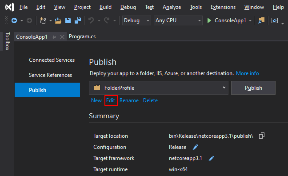The height and width of the screenshot is (176, 288).
Task: Click the Open File folder icon
Action: [x=58, y=20]
